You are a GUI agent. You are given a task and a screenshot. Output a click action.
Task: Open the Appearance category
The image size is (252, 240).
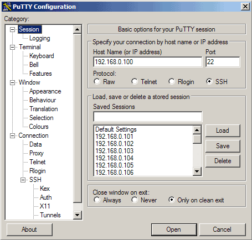45,91
